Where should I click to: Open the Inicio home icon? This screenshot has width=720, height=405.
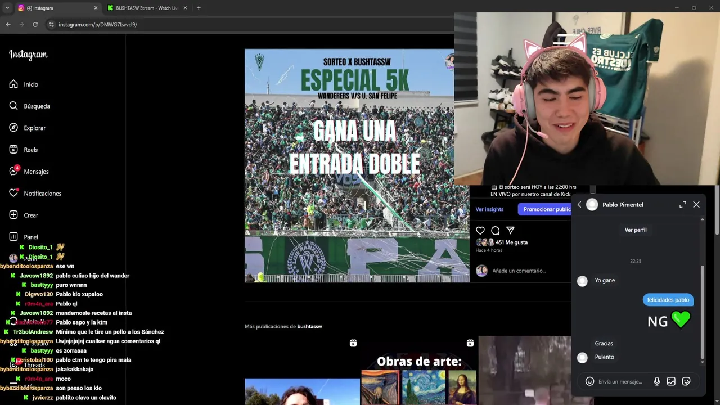(13, 84)
